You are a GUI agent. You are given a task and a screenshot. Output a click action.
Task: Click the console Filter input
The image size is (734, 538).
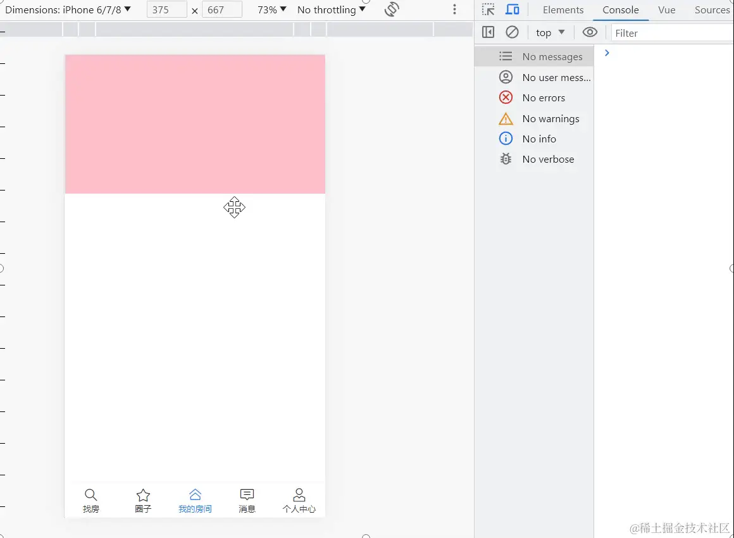672,34
